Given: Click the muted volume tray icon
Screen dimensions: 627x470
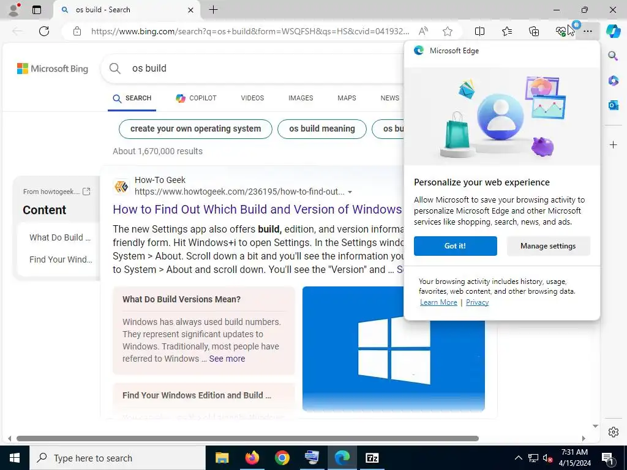Looking at the screenshot, I should [x=547, y=458].
